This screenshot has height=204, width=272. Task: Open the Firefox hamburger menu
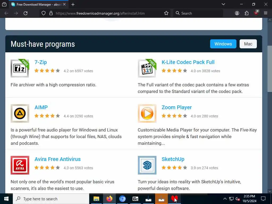[266, 13]
